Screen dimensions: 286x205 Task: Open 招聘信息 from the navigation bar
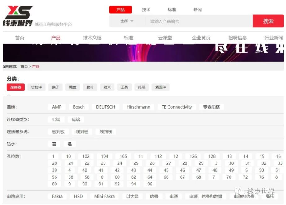tap(237, 38)
